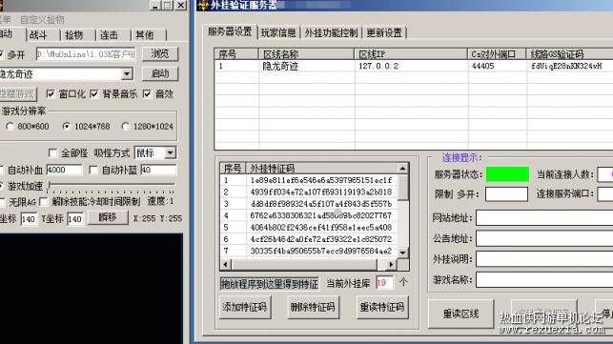Enable the 全部怪 checkbox
This screenshot has height=344, width=613.
[x=53, y=152]
